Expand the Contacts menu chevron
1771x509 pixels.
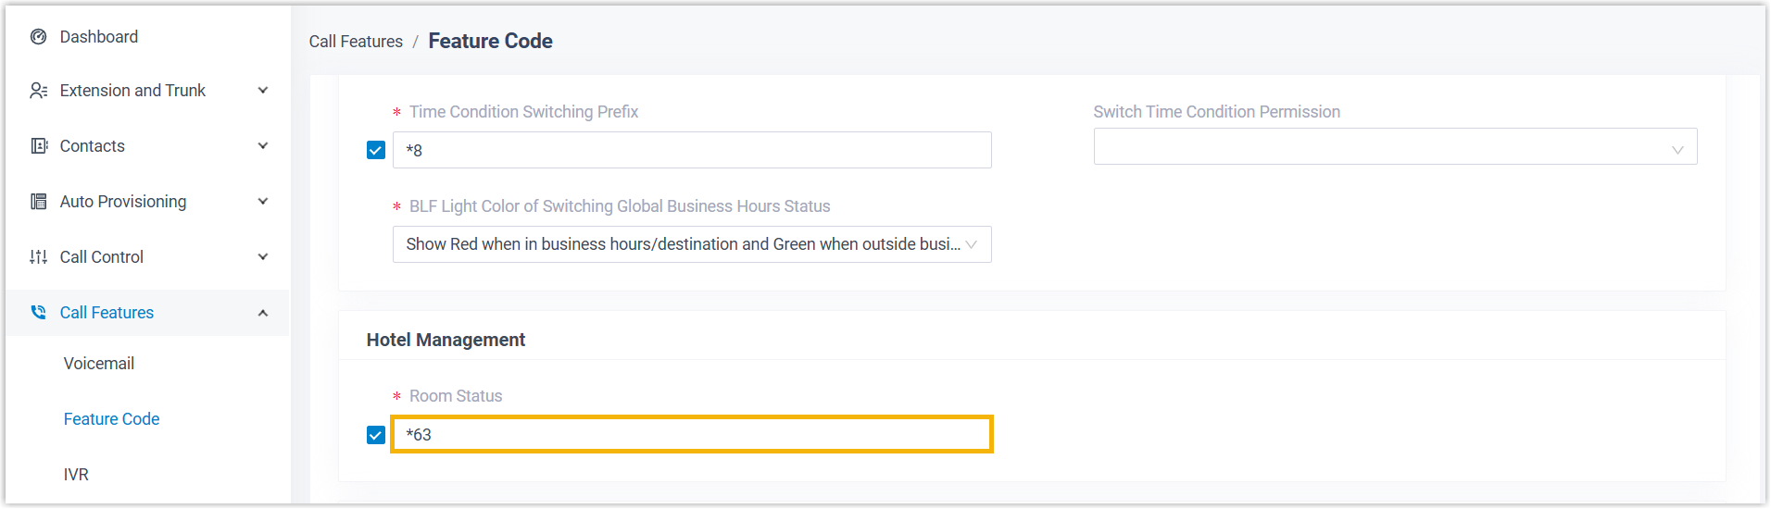[263, 146]
